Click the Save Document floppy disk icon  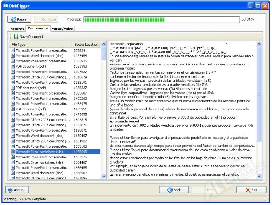tap(16, 37)
